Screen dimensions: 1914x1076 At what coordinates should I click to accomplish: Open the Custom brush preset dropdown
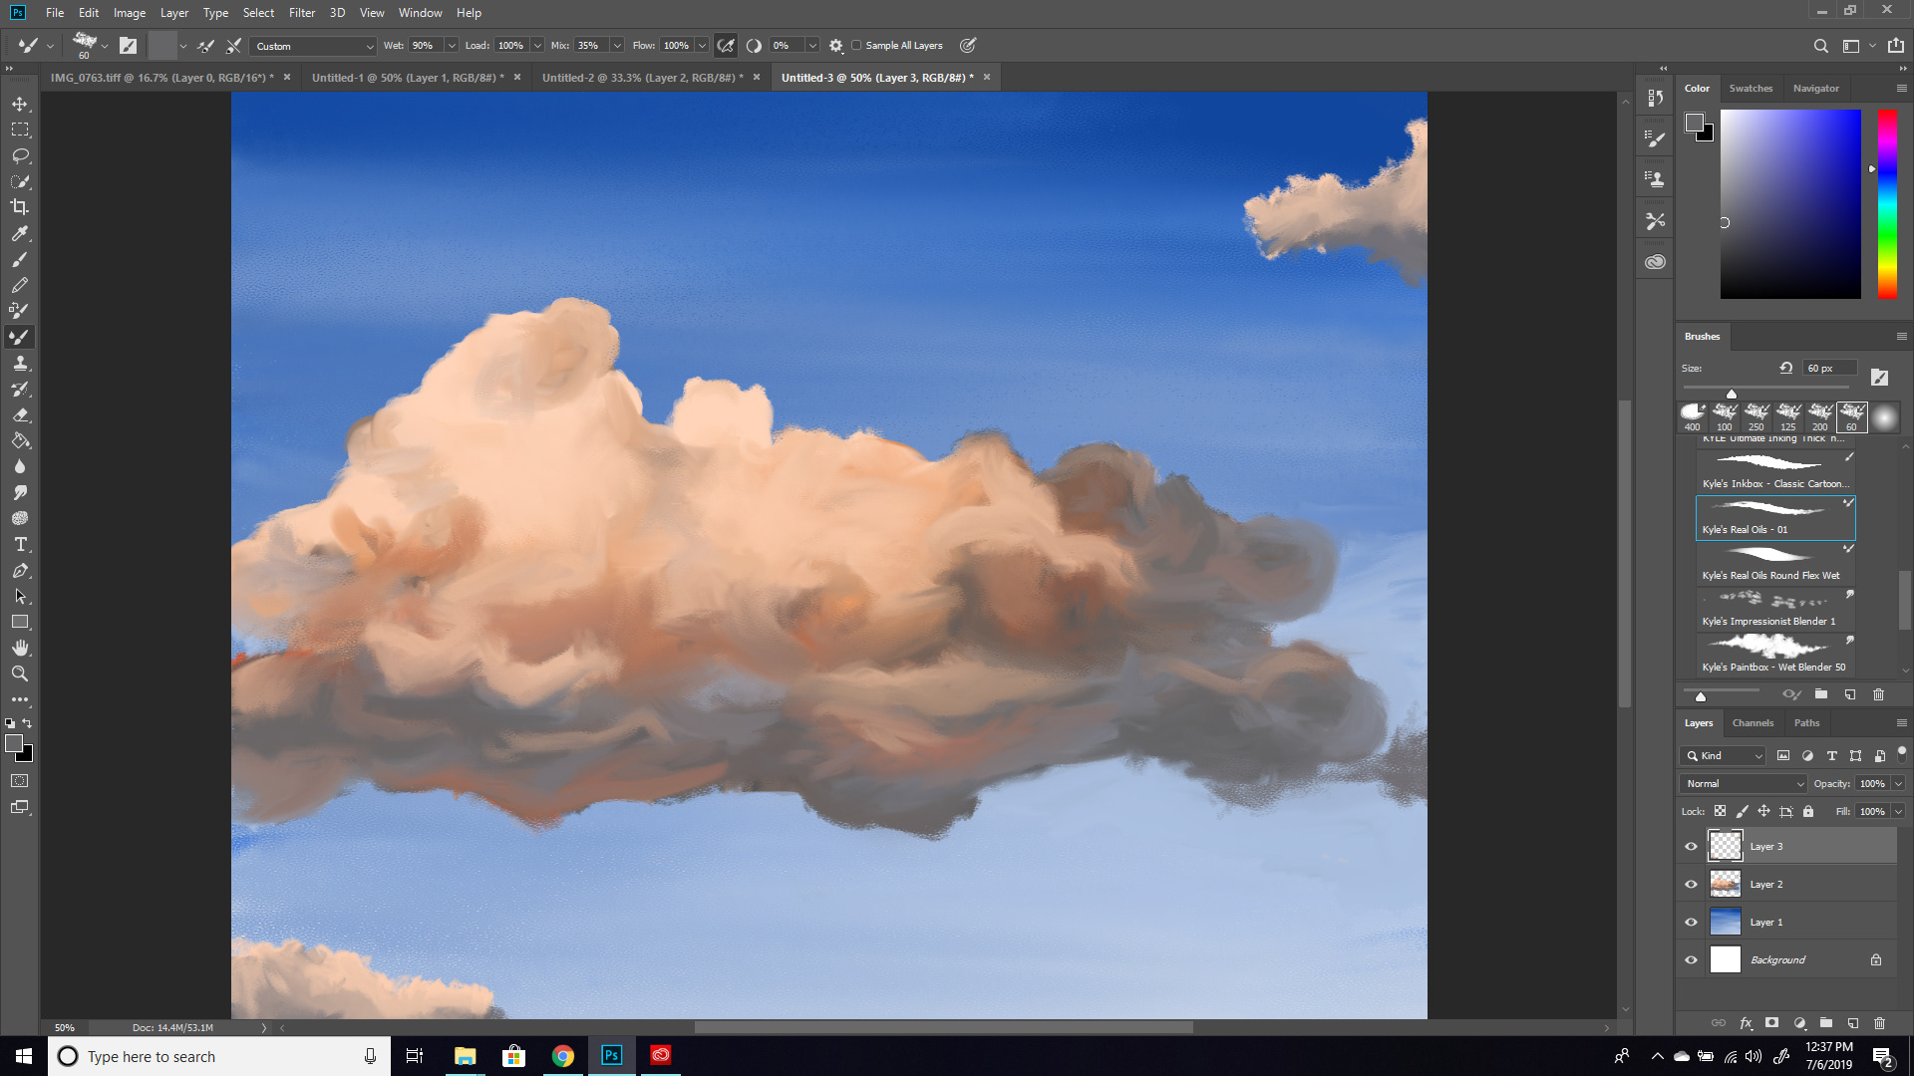point(314,46)
